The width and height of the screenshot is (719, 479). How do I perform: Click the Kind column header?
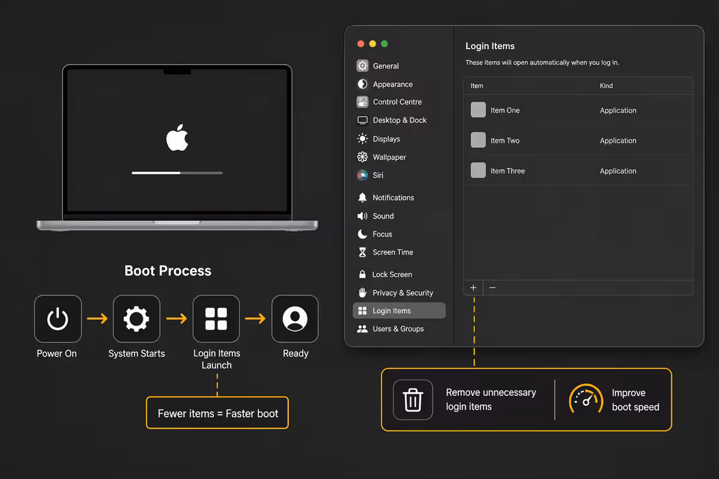(x=606, y=86)
